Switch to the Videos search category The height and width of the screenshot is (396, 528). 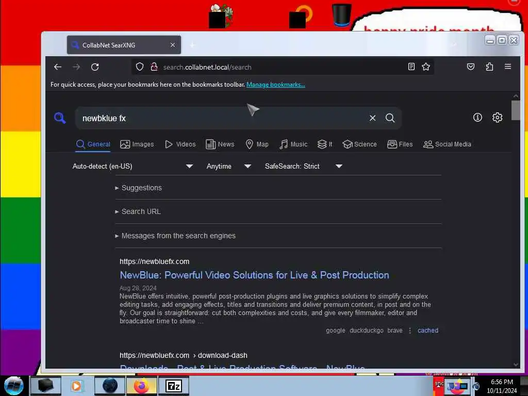pyautogui.click(x=180, y=144)
